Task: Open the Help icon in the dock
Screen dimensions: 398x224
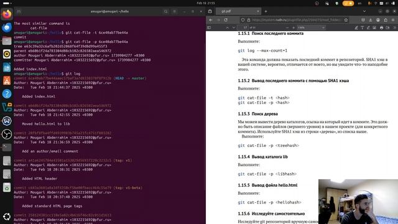Action: (7, 94)
